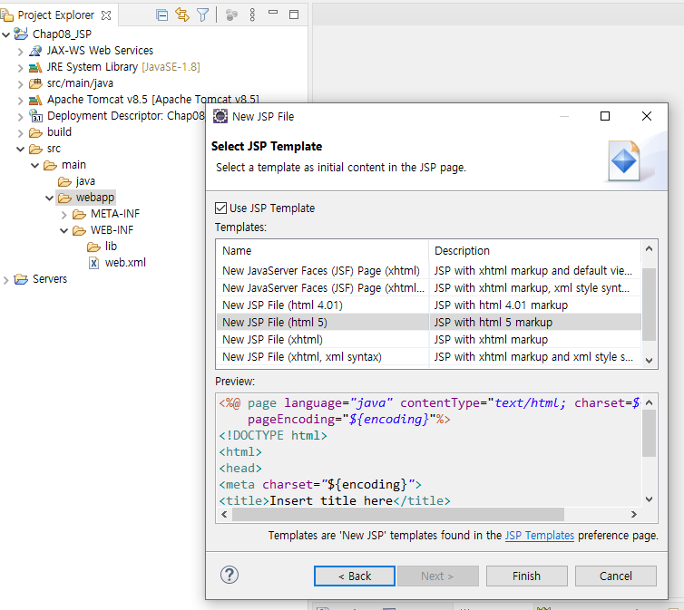Click the Description column header
The height and width of the screenshot is (610, 684).
click(x=535, y=251)
